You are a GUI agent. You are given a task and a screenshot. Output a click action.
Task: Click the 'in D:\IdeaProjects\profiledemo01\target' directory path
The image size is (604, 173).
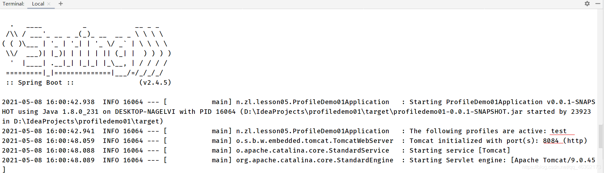tap(83, 121)
